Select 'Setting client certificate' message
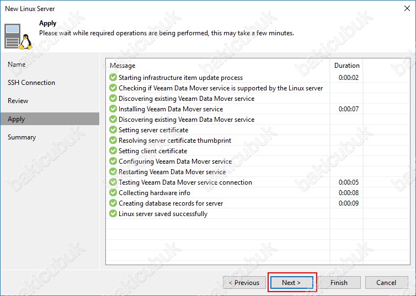 point(153,151)
